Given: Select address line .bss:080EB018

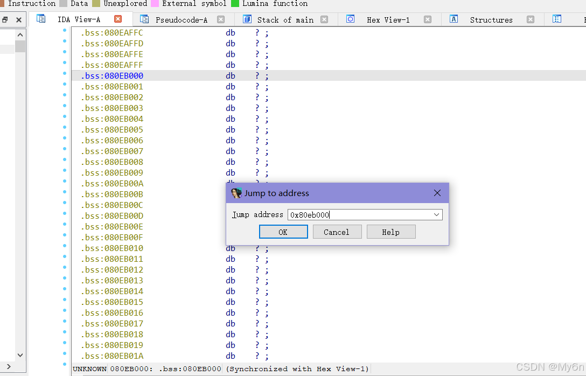Looking at the screenshot, I should coord(112,334).
